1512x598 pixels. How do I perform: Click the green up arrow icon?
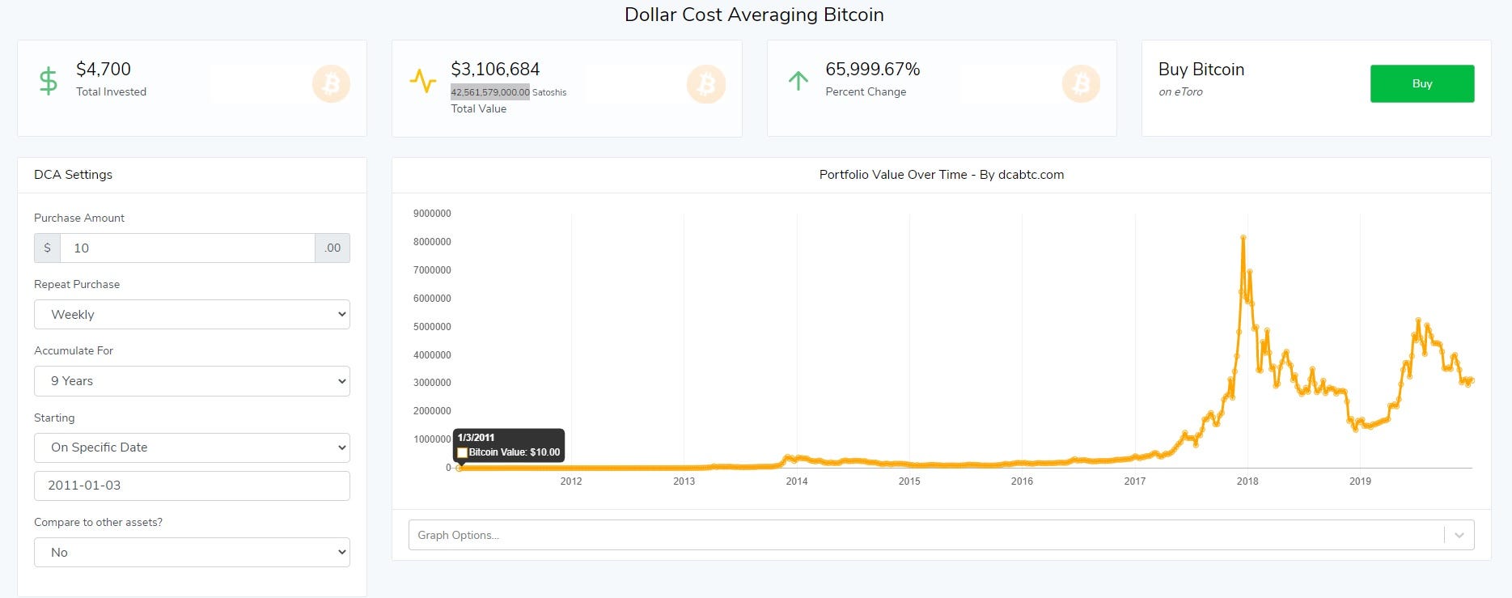click(x=798, y=81)
